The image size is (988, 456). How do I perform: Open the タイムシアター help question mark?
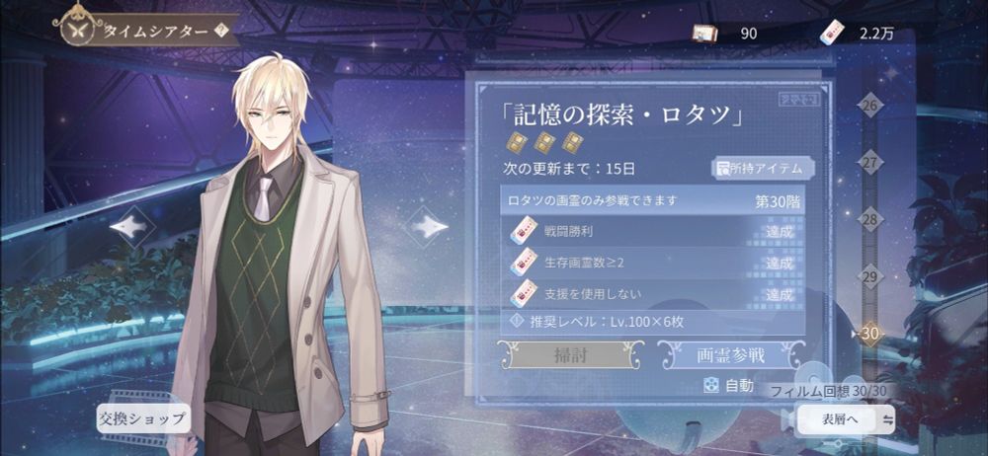pos(220,31)
